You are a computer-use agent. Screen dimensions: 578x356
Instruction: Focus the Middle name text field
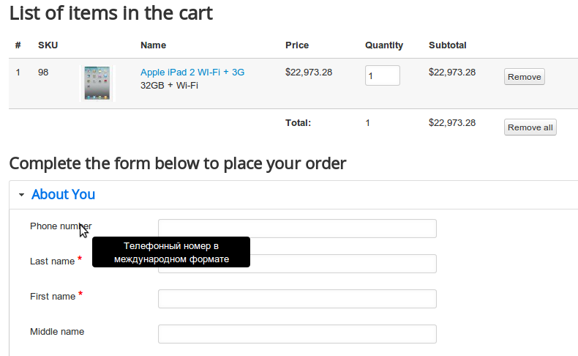tap(297, 334)
